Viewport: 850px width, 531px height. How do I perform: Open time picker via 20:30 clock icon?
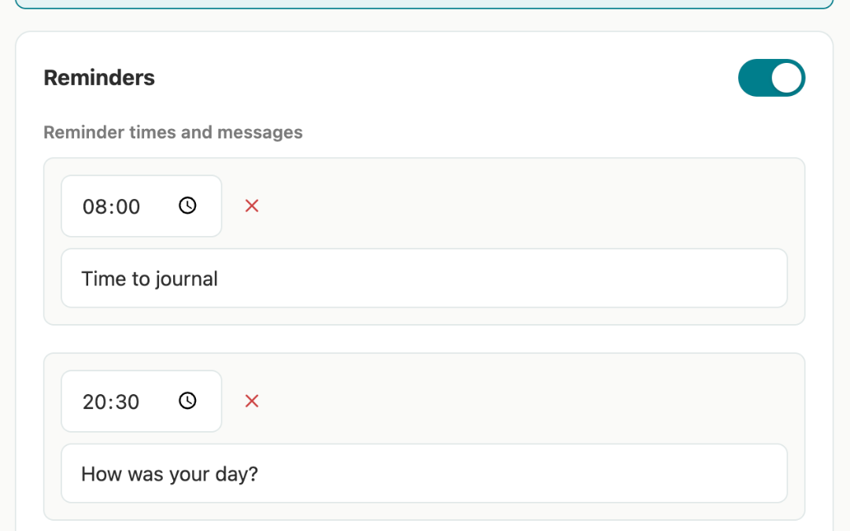point(187,400)
